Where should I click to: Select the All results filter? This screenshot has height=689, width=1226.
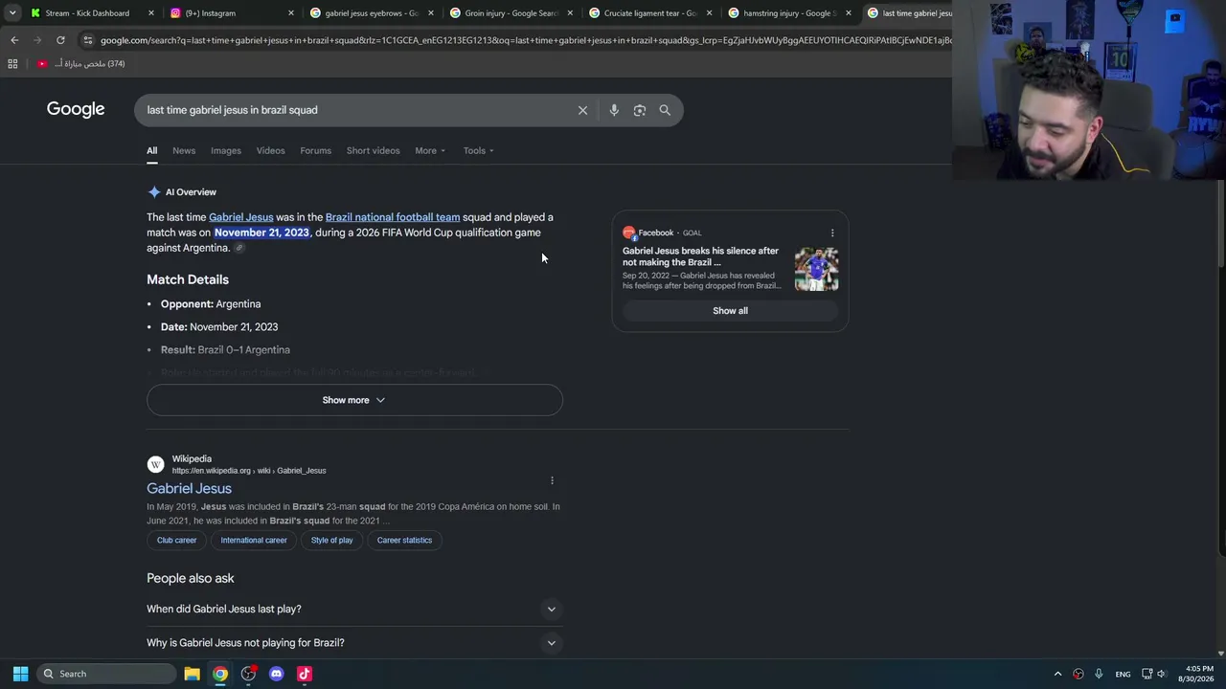pyautogui.click(x=151, y=150)
